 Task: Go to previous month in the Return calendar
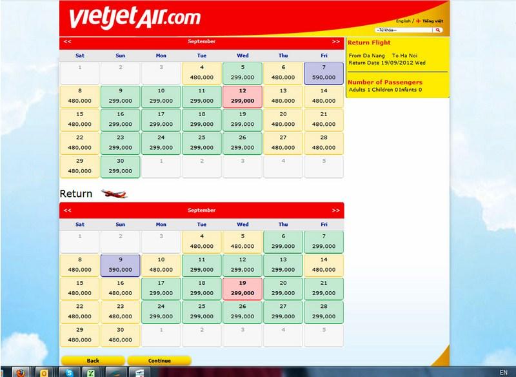click(x=67, y=210)
